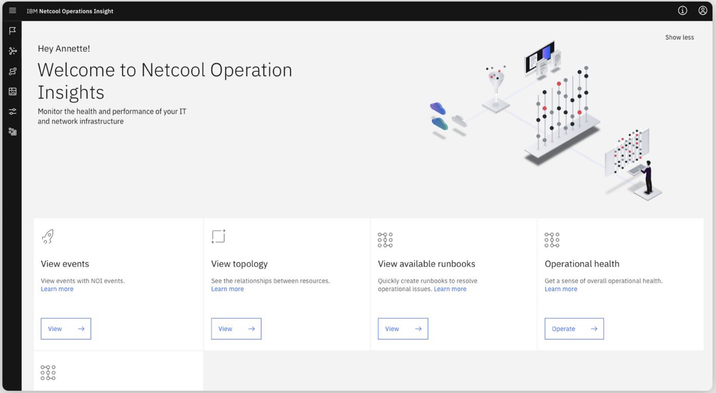Image resolution: width=716 pixels, height=393 pixels.
Task: Click the nodes icon on the bottom partial card
Action: click(48, 372)
